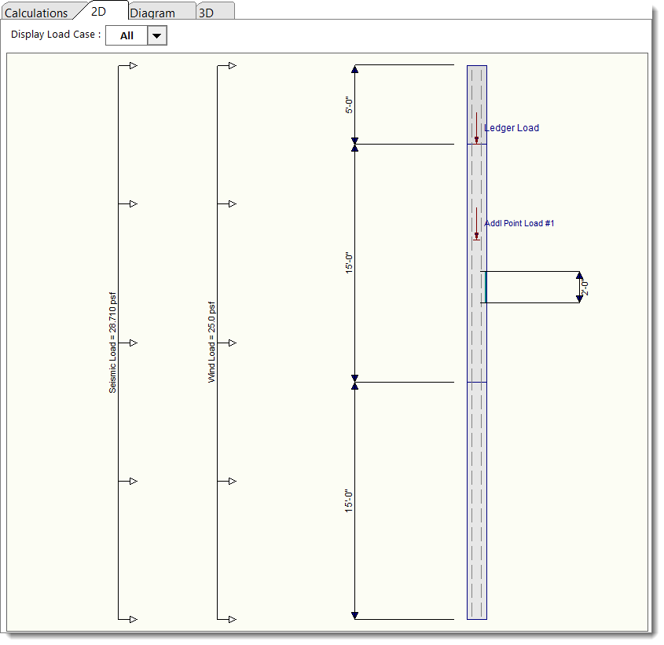The height and width of the screenshot is (645, 664).
Task: Expand the Display Load Case dropdown arrow
Action: tap(157, 35)
